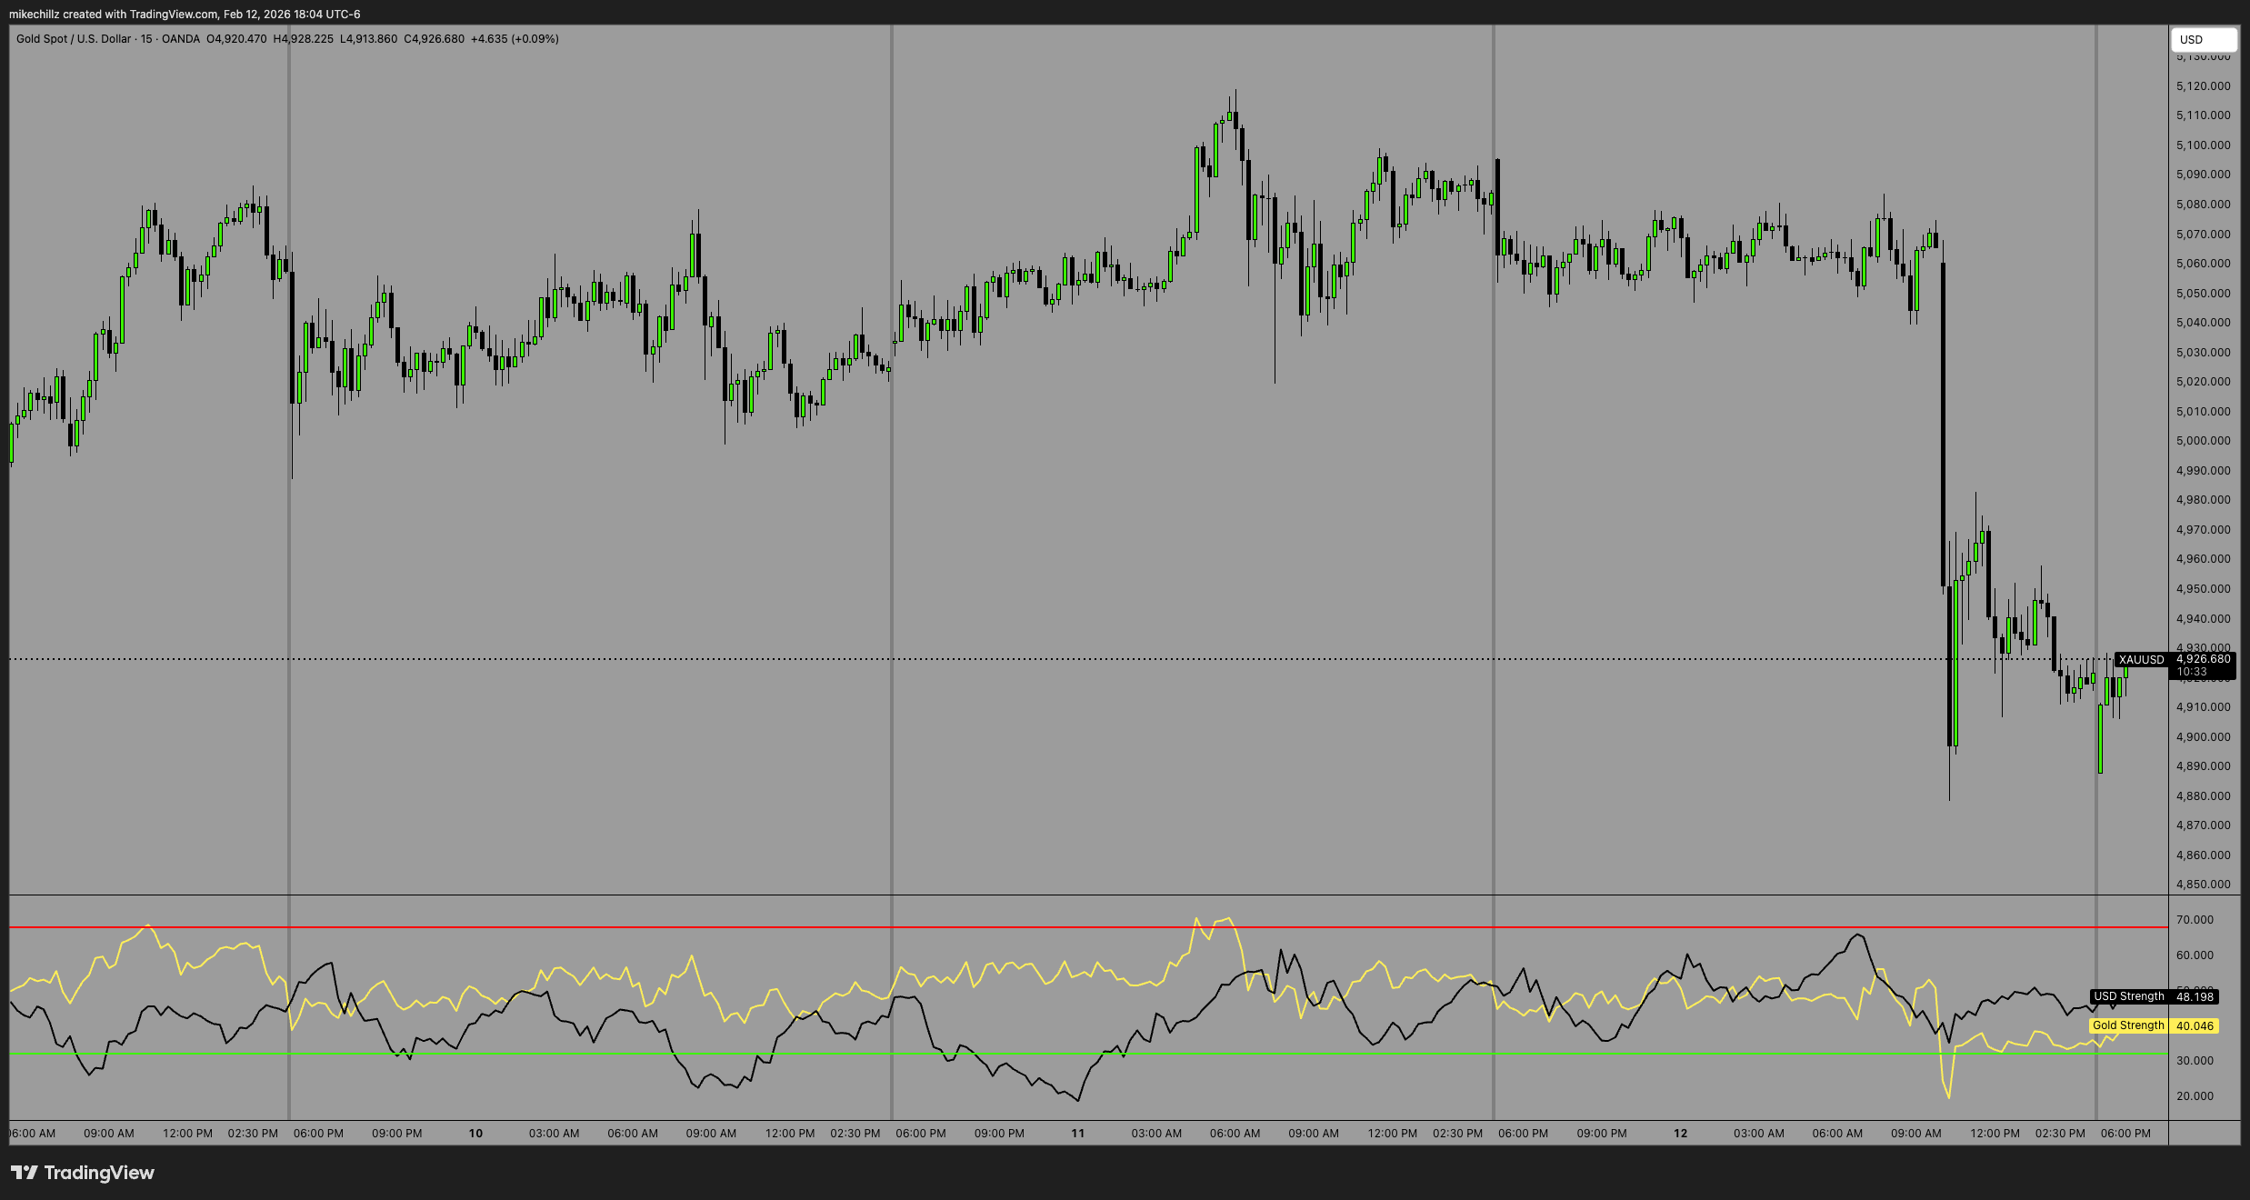Open the USD currency selector button
Image resolution: width=2250 pixels, height=1200 pixels.
(2204, 39)
